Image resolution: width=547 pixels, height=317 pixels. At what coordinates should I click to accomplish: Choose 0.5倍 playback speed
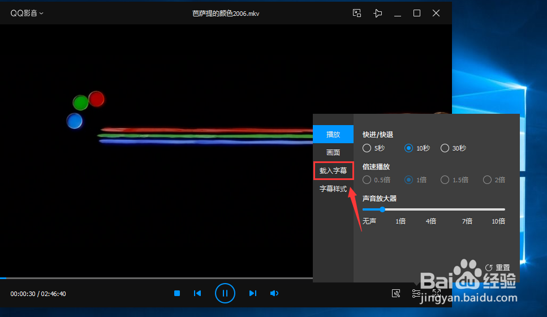tap(376, 180)
